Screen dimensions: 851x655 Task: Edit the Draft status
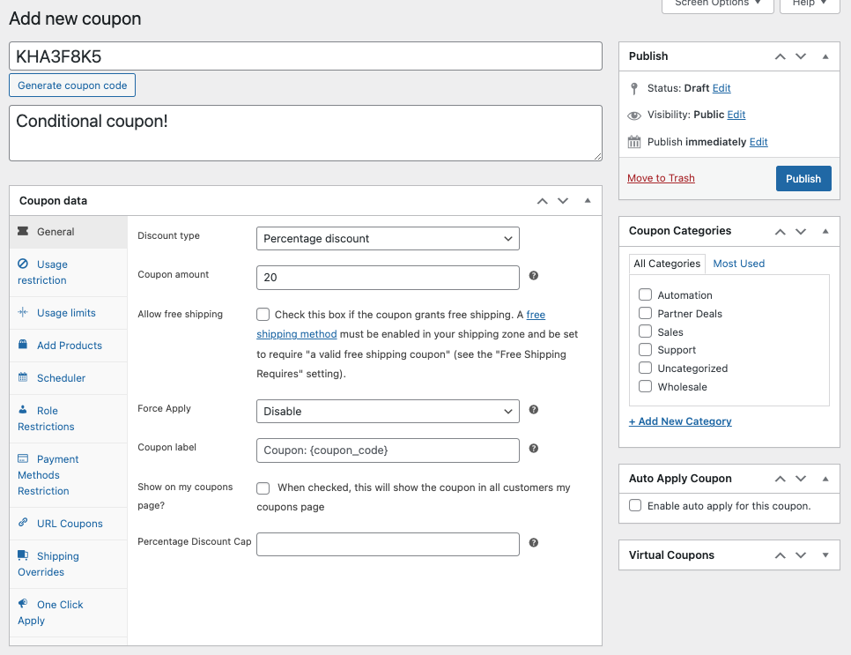tap(721, 88)
